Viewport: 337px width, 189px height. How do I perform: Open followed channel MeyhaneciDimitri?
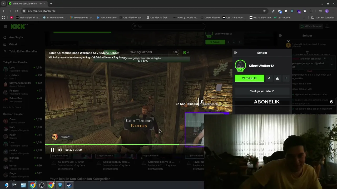22,84
